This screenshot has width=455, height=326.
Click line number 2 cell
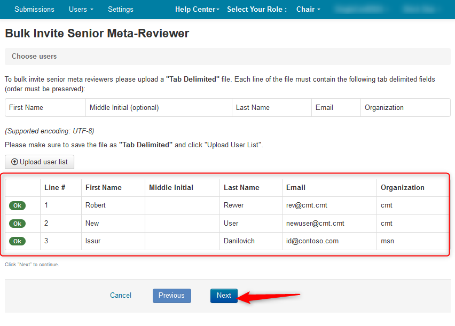[x=61, y=224]
